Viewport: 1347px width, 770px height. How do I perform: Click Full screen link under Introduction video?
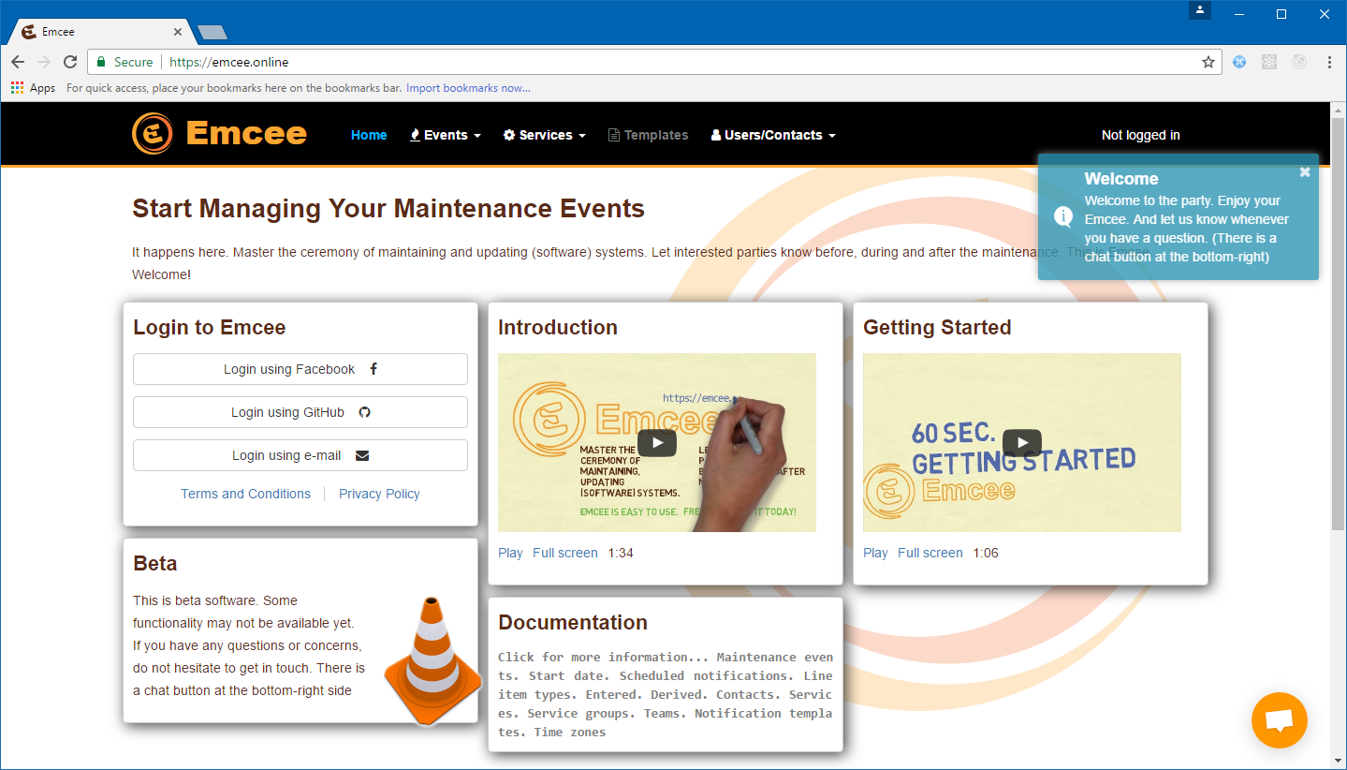565,553
